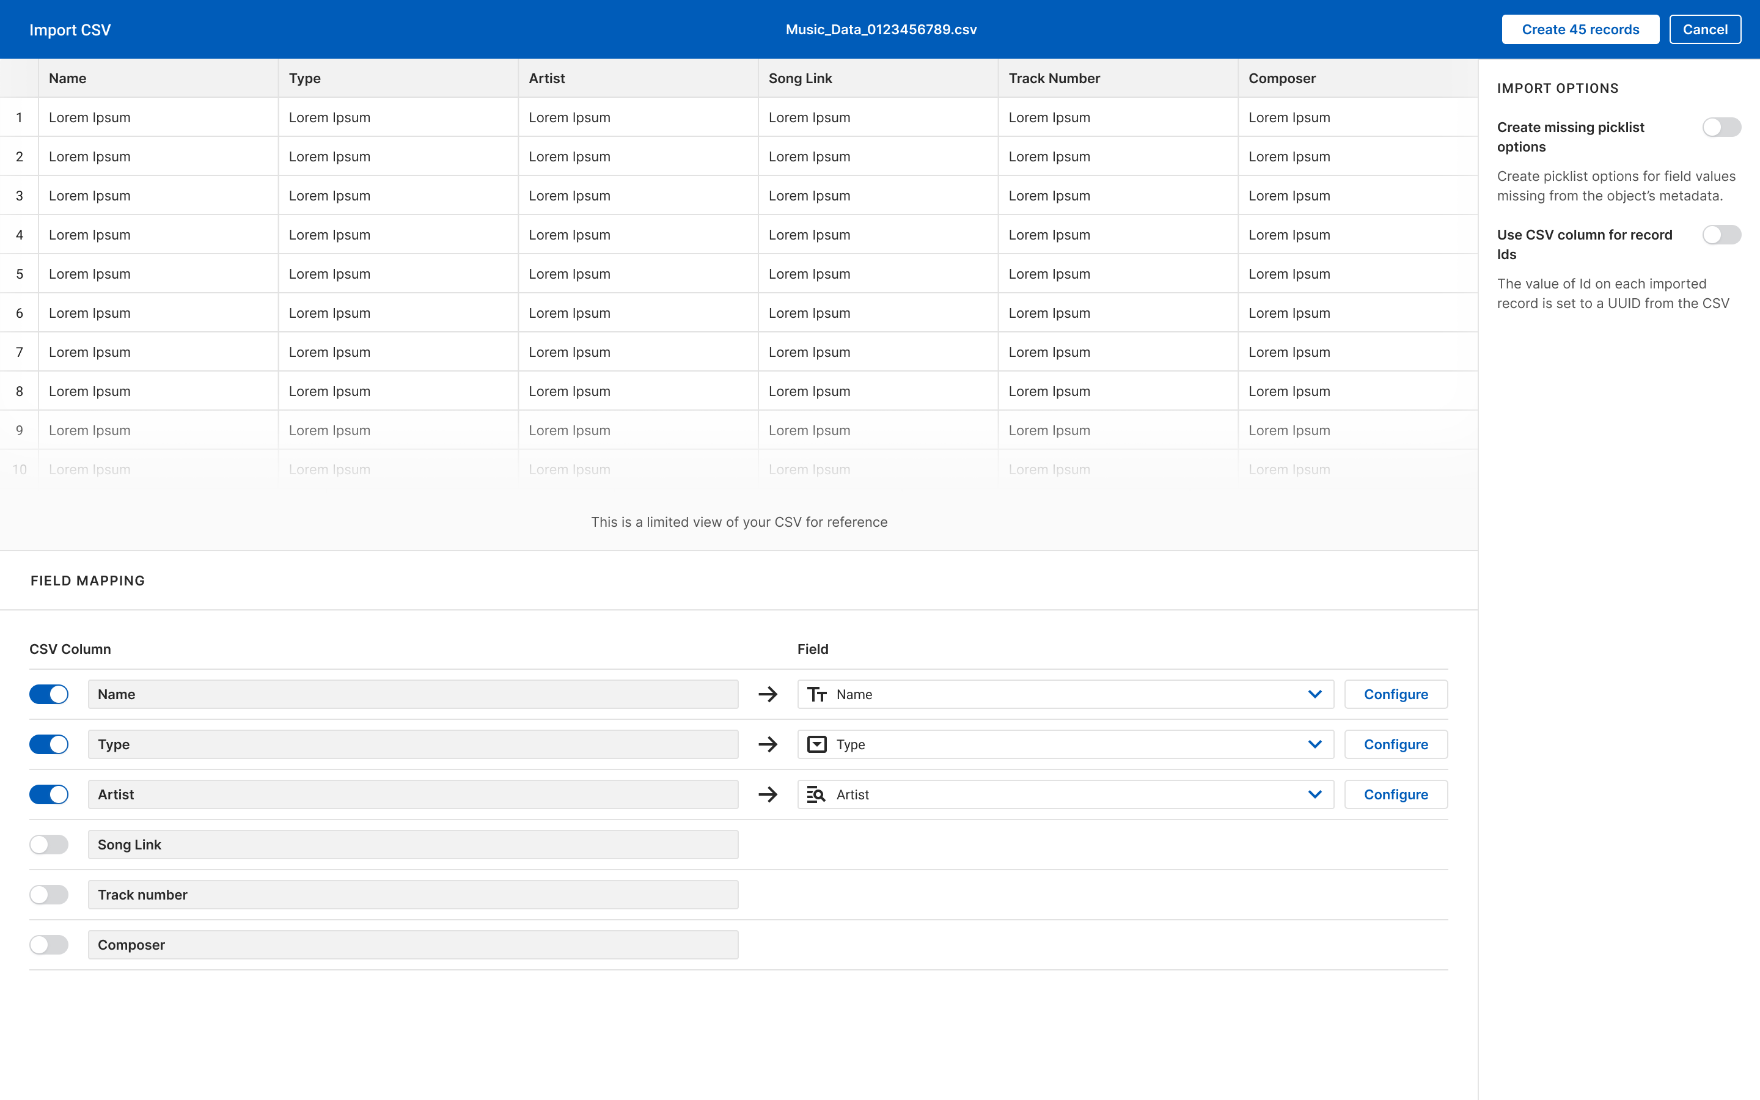
Task: Enable the Song Link column toggle
Action: 49,845
